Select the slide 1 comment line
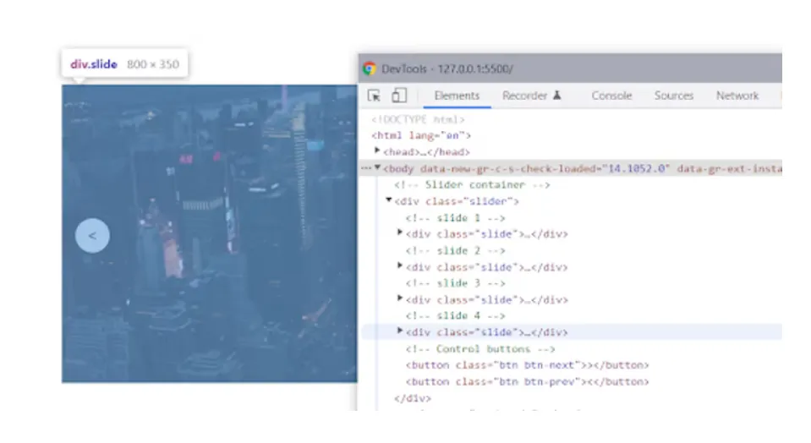 pyautogui.click(x=455, y=217)
